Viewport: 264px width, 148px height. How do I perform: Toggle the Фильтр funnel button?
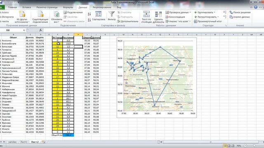pyautogui.click(x=112, y=16)
